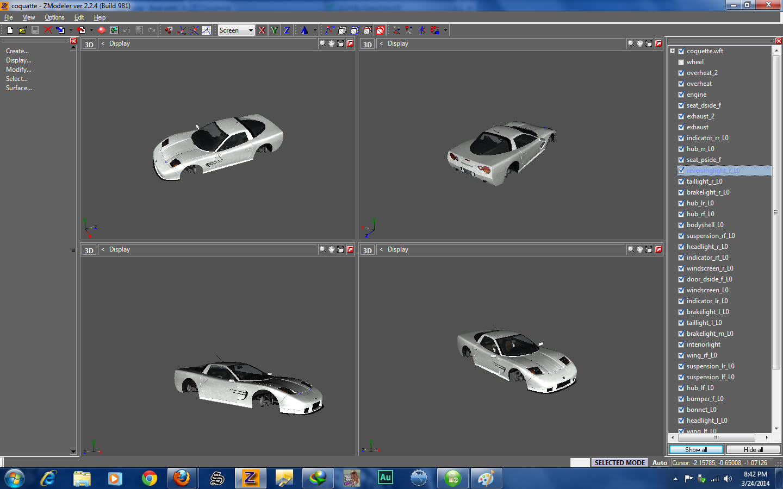Select the Y axis constraint toolbar icon
Viewport: 783px width, 489px height.
(275, 30)
